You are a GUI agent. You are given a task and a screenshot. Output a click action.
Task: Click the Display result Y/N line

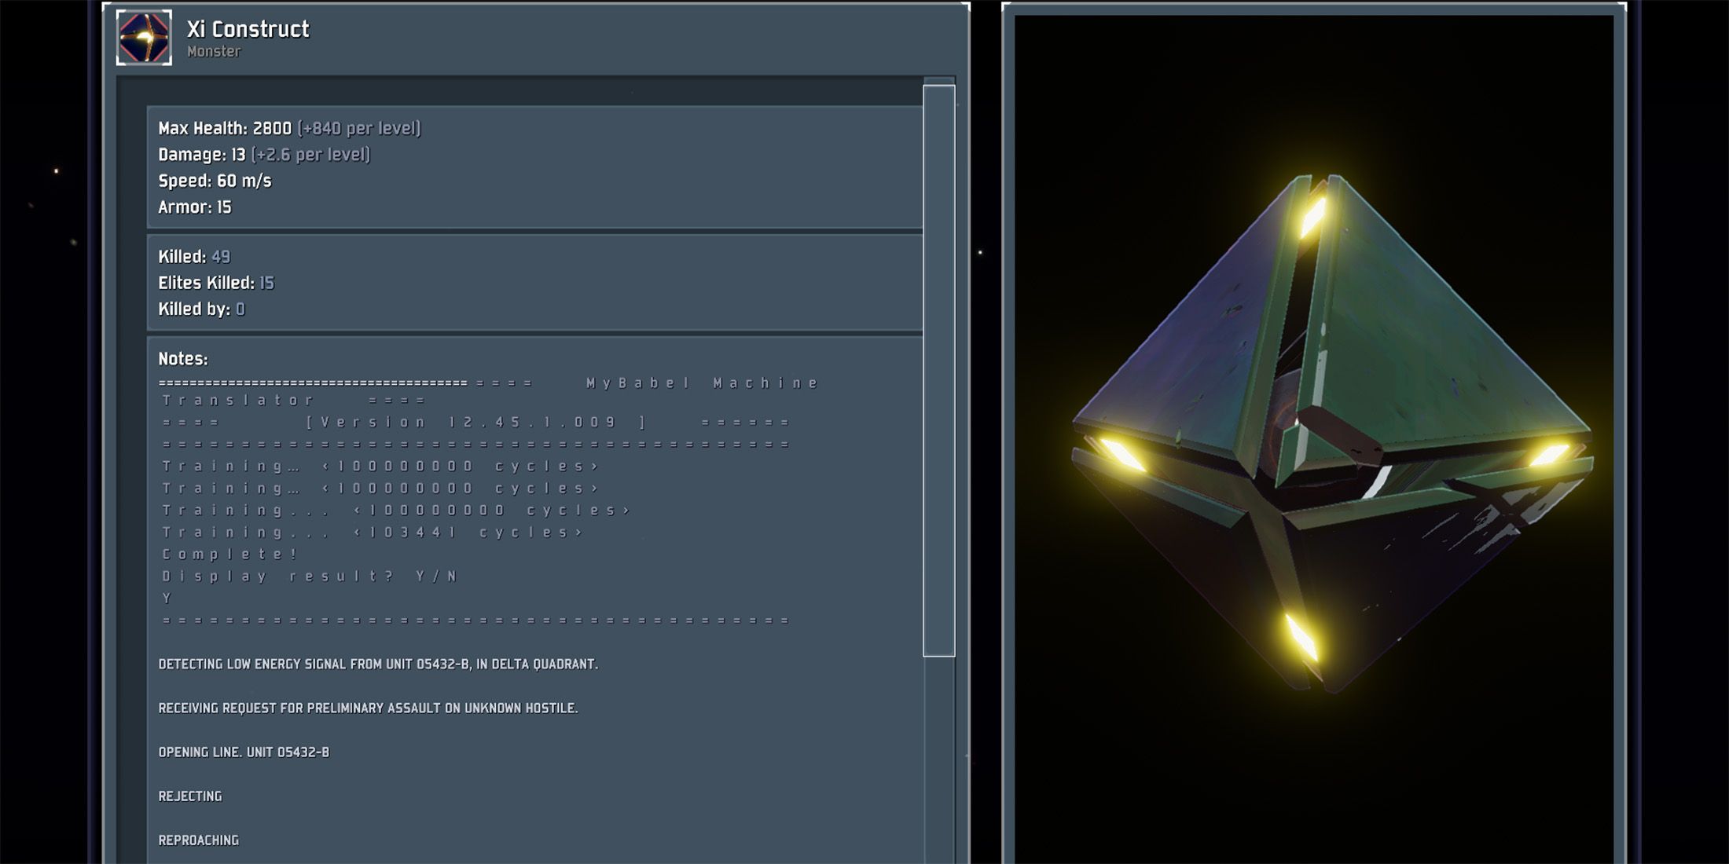pos(310,577)
